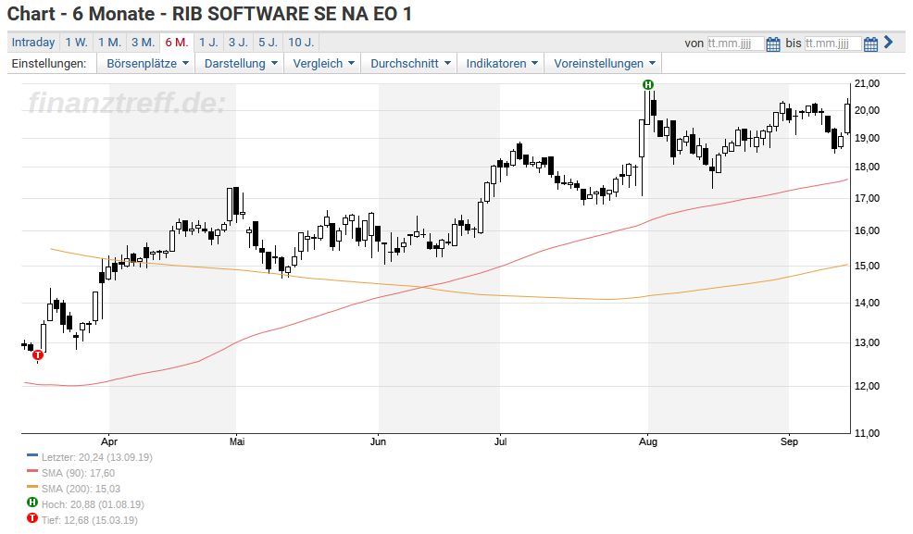This screenshot has width=913, height=534.
Task: Click the 15,00 price axis label
Action: point(867,266)
